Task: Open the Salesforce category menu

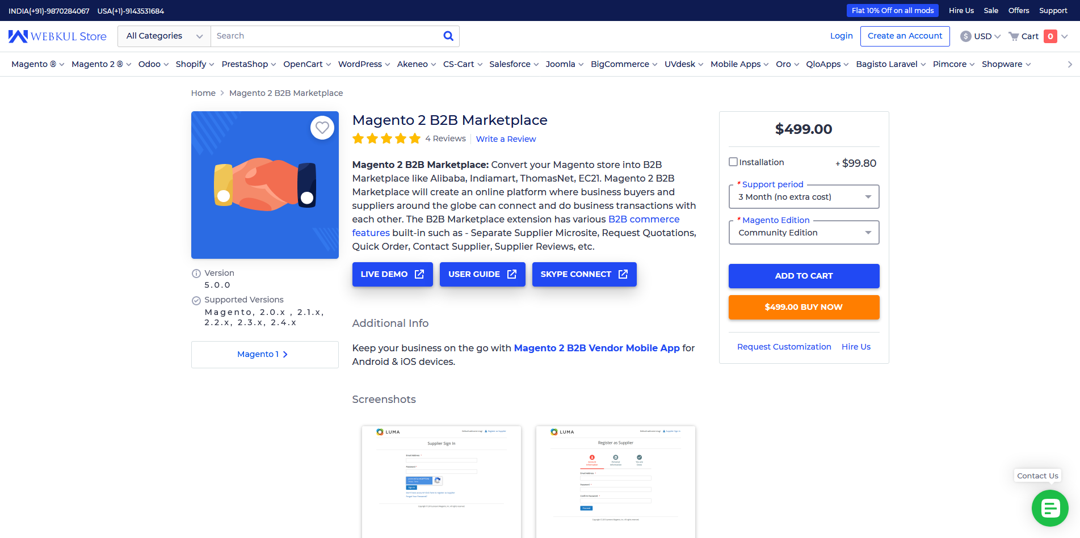Action: coord(514,64)
